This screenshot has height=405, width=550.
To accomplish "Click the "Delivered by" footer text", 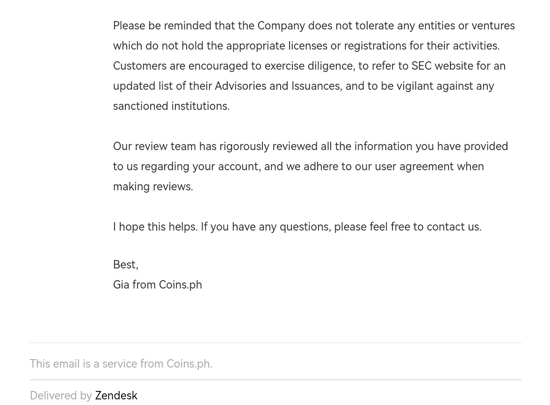I will pyautogui.click(x=61, y=396).
